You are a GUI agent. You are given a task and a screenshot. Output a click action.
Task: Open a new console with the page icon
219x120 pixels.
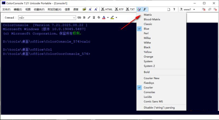click(169, 9)
